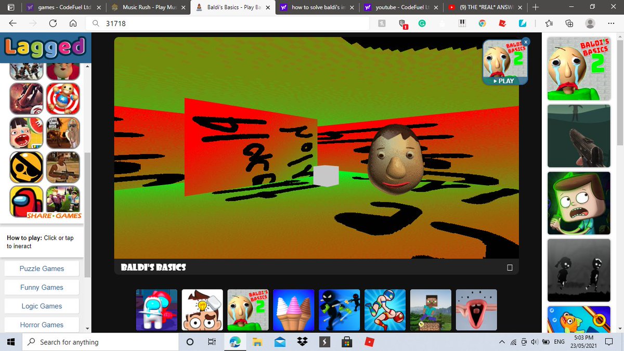Image resolution: width=624 pixels, height=351 pixels.
Task: Open the Among Us game icon in sidebar
Action: point(27,202)
